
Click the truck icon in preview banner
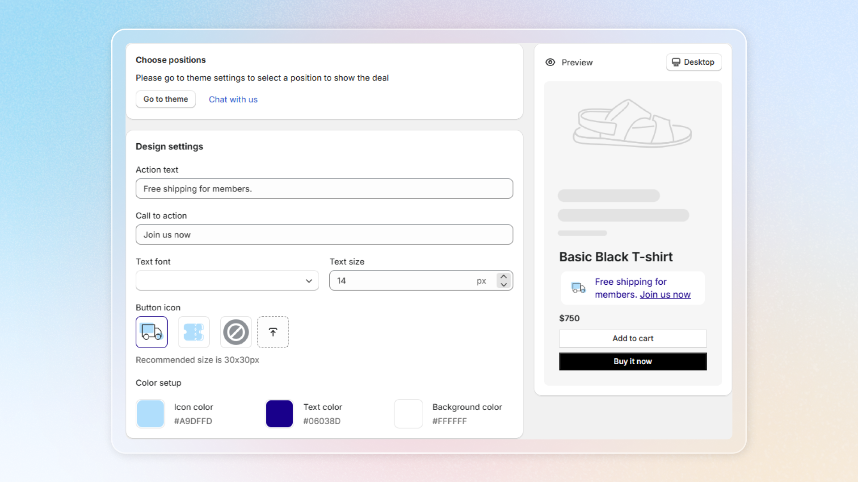point(578,288)
